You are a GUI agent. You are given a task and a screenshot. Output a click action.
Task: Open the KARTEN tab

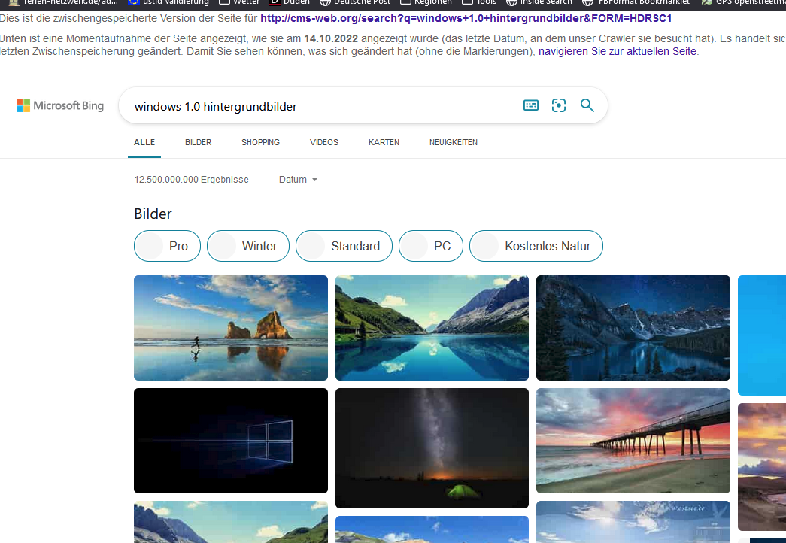(384, 142)
